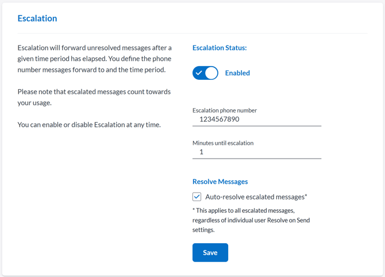The width and height of the screenshot is (385, 277).
Task: Click the Resolve Messages section heading
Action: pos(220,182)
